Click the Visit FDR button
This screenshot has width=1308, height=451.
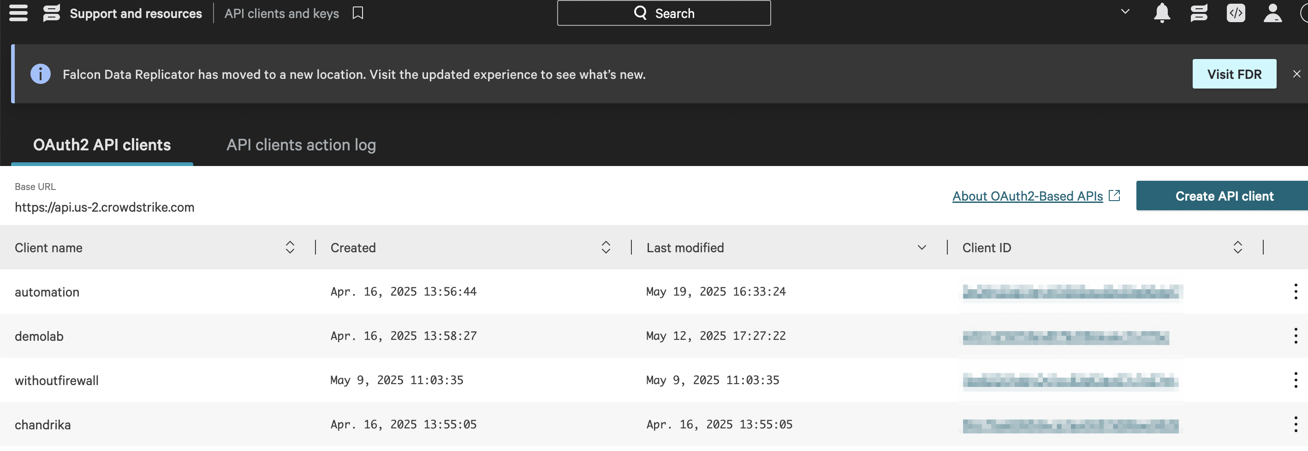(x=1234, y=73)
